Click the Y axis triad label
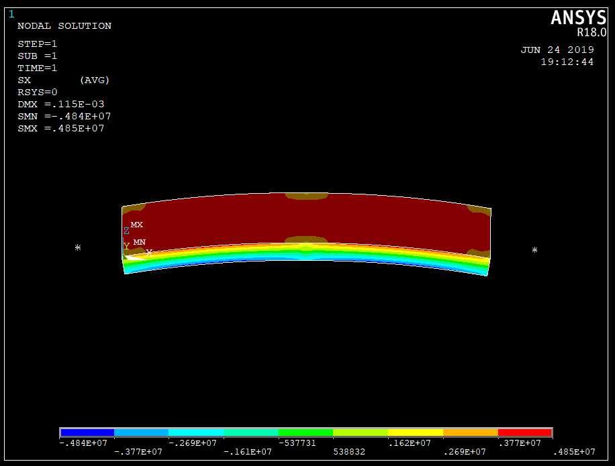The image size is (615, 466). (126, 246)
